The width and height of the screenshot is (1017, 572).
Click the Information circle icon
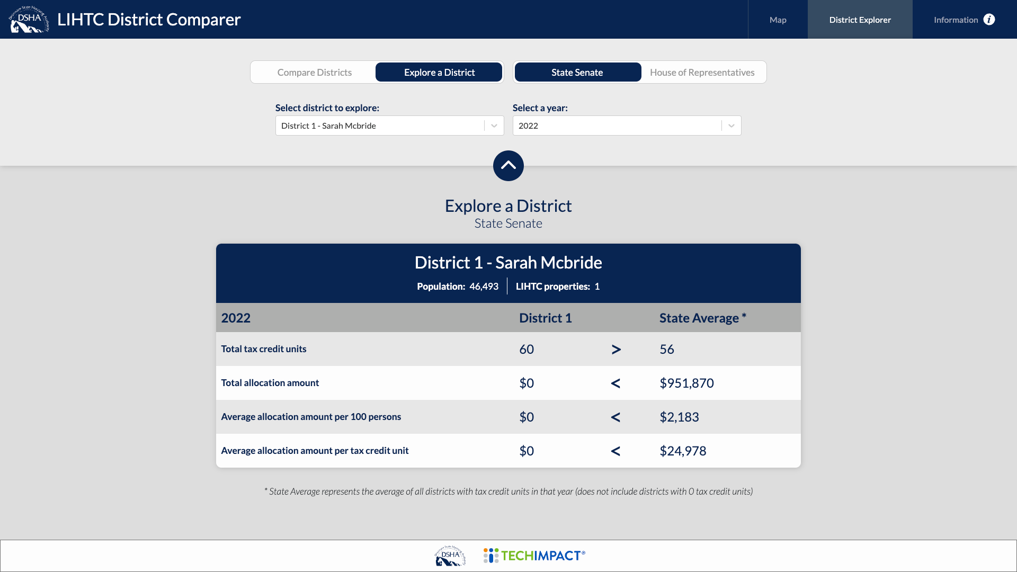(x=989, y=20)
